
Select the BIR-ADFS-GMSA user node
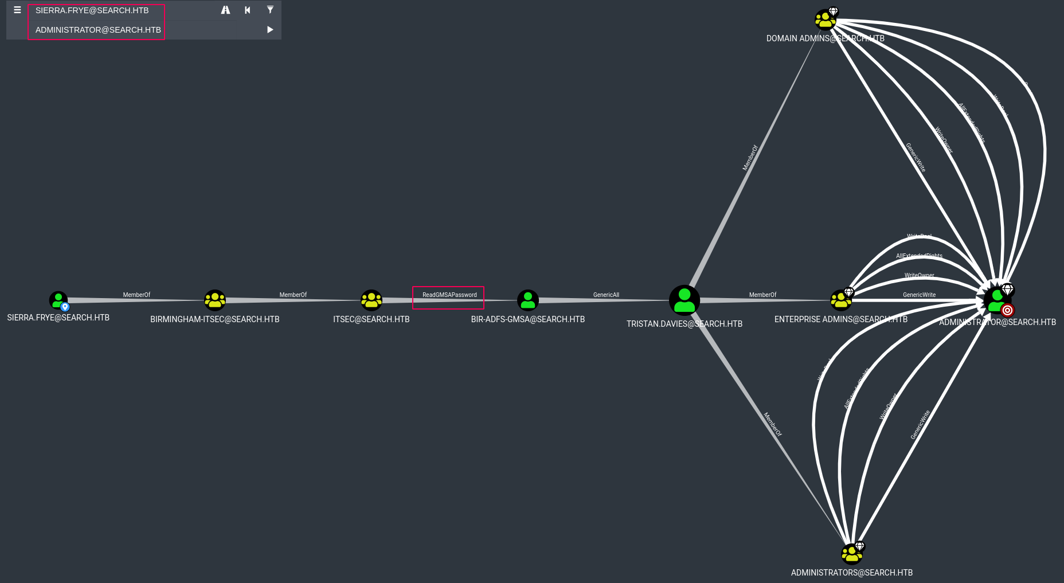(527, 300)
